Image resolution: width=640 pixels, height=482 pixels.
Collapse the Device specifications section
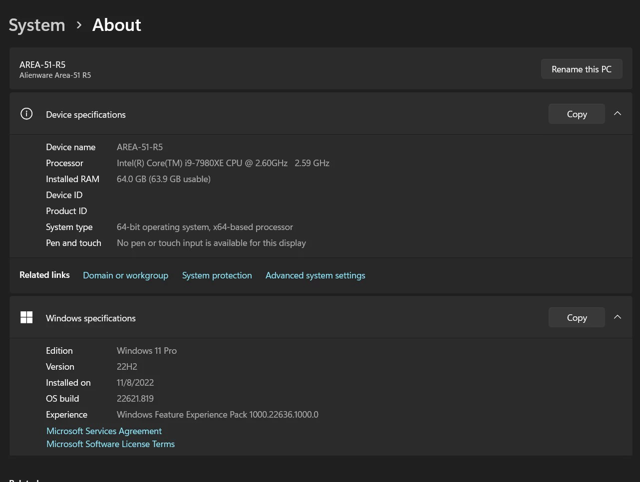(x=618, y=114)
